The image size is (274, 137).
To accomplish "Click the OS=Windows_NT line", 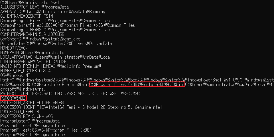I will click(15, 75).
